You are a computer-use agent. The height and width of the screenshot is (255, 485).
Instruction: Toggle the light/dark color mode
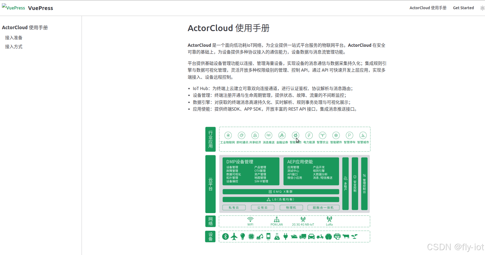tap(482, 8)
